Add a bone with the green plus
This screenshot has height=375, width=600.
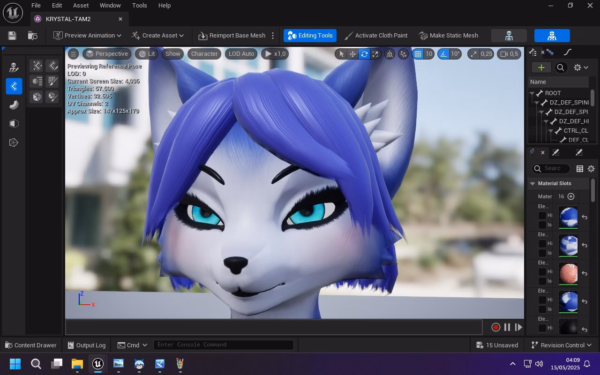541,67
